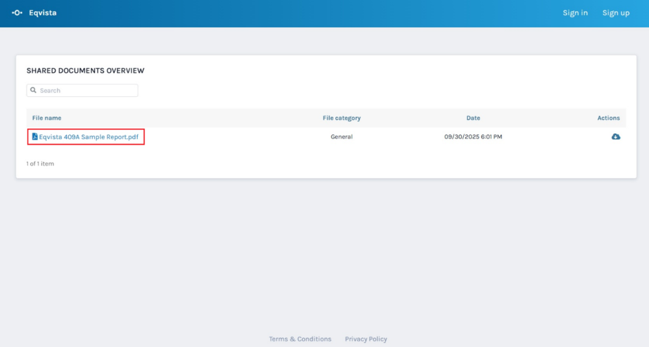The image size is (649, 347).
Task: Click the Actions column header
Action: pyautogui.click(x=608, y=118)
